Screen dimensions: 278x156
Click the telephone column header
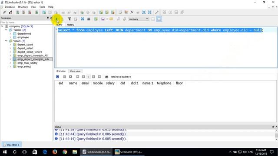[164, 83]
